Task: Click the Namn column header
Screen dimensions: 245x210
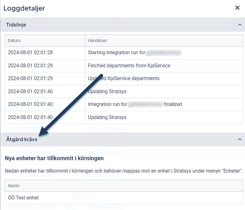Action: tap(14, 186)
